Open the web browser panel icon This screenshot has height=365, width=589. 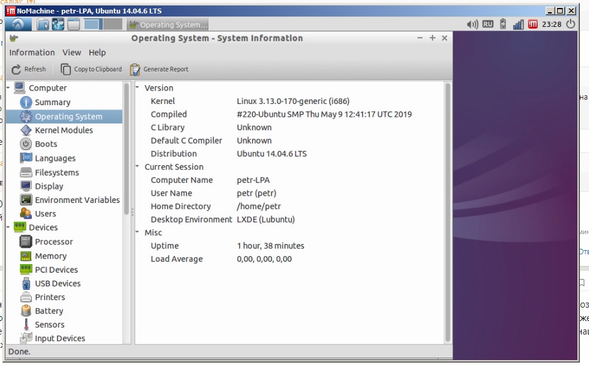point(58,24)
